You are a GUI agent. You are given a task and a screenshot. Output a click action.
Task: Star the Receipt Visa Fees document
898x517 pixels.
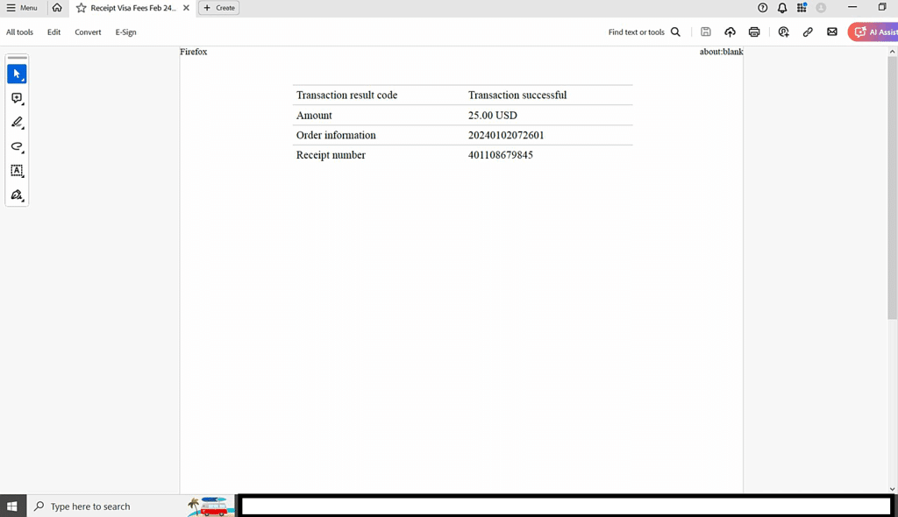(x=82, y=8)
